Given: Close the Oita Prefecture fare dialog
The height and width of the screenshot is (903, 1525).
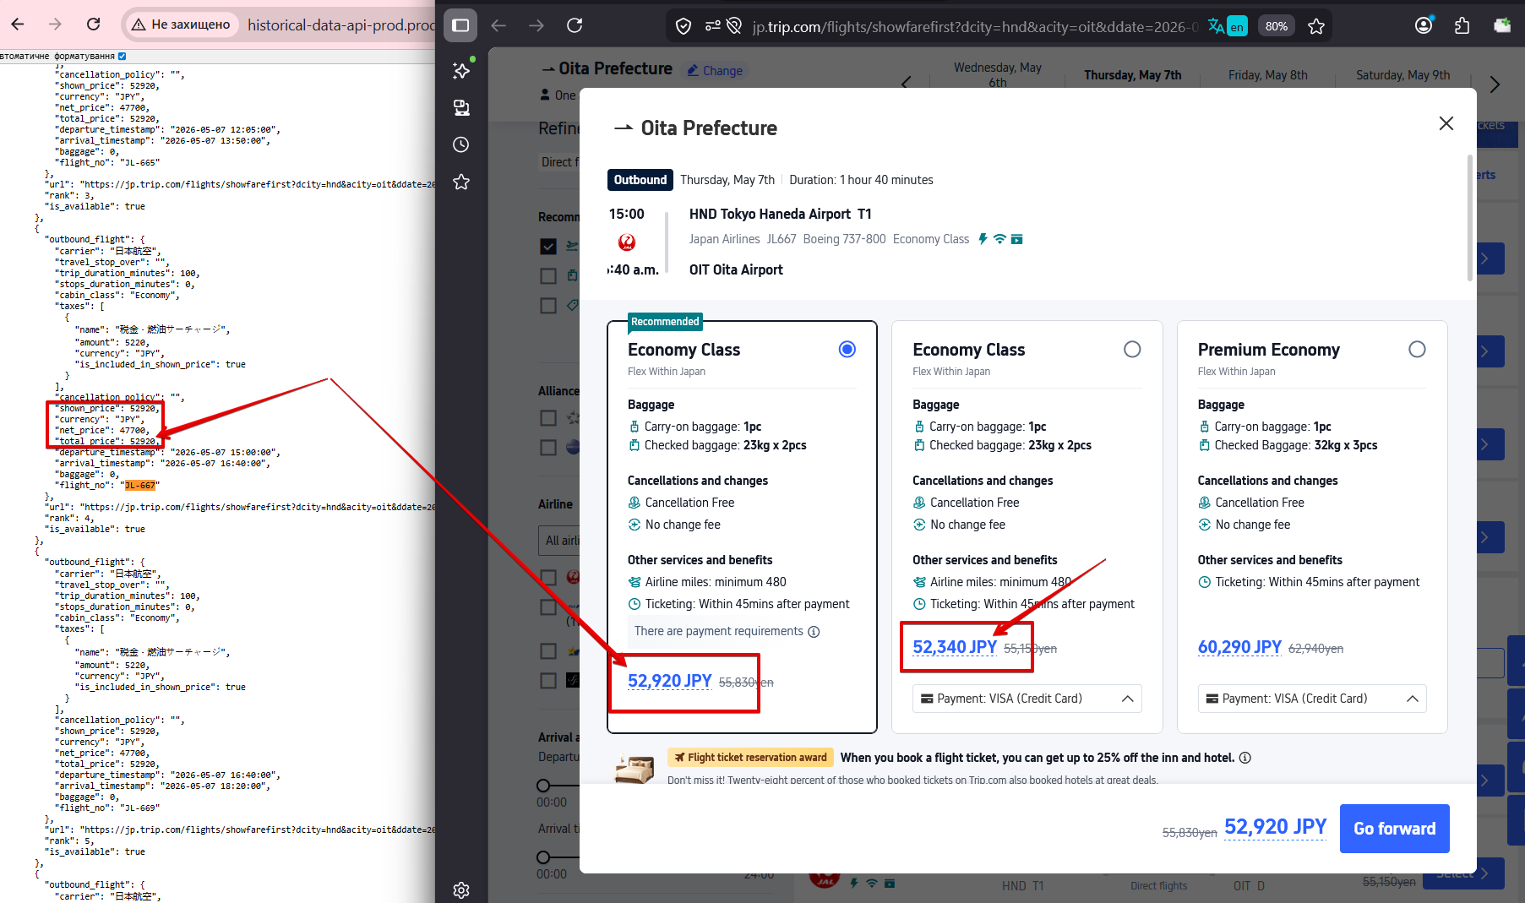Looking at the screenshot, I should tap(1446, 123).
